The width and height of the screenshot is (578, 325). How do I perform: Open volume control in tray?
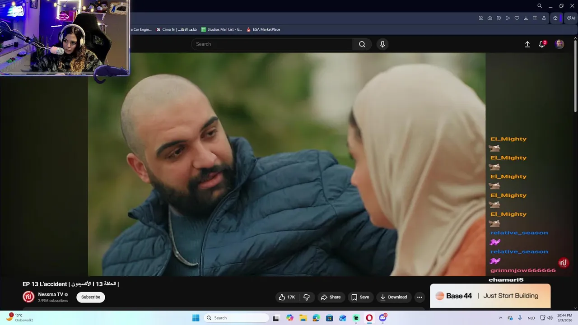(x=550, y=318)
